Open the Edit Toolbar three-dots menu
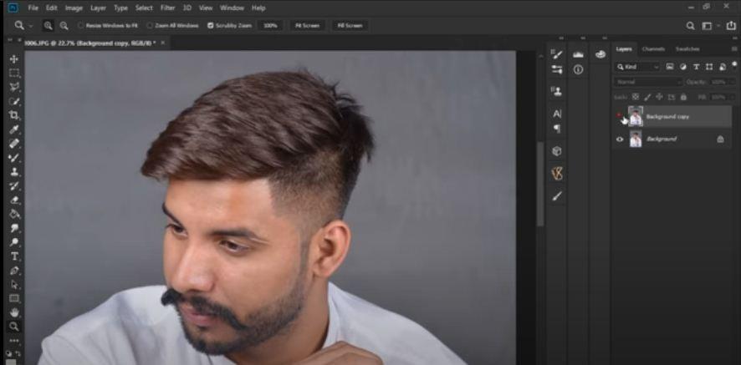Viewport: 741px width, 365px height. click(x=14, y=341)
